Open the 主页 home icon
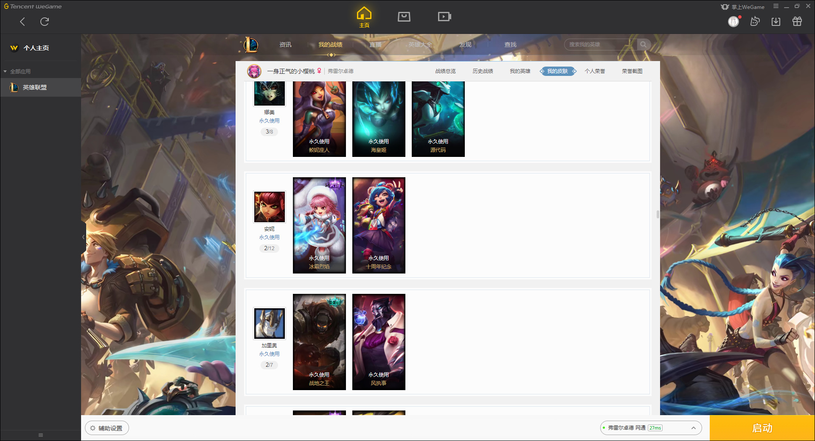Viewport: 815px width, 441px height. point(364,17)
